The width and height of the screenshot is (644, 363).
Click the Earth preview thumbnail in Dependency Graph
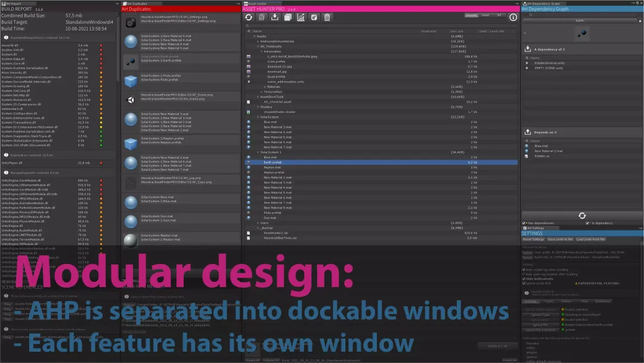pos(581,33)
